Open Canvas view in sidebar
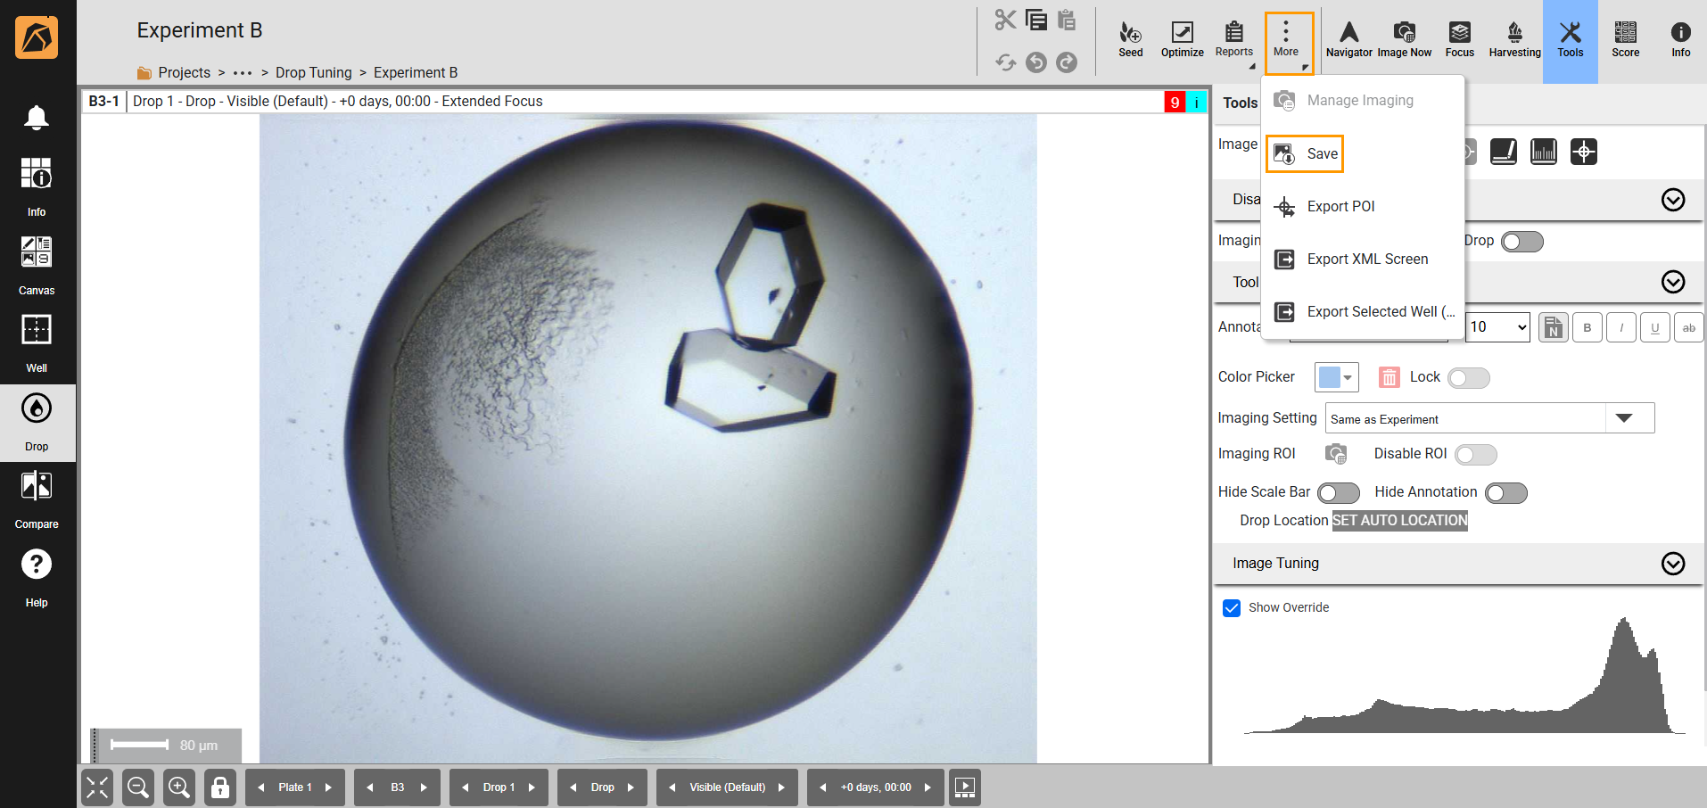This screenshot has height=808, width=1707. pos(37,265)
